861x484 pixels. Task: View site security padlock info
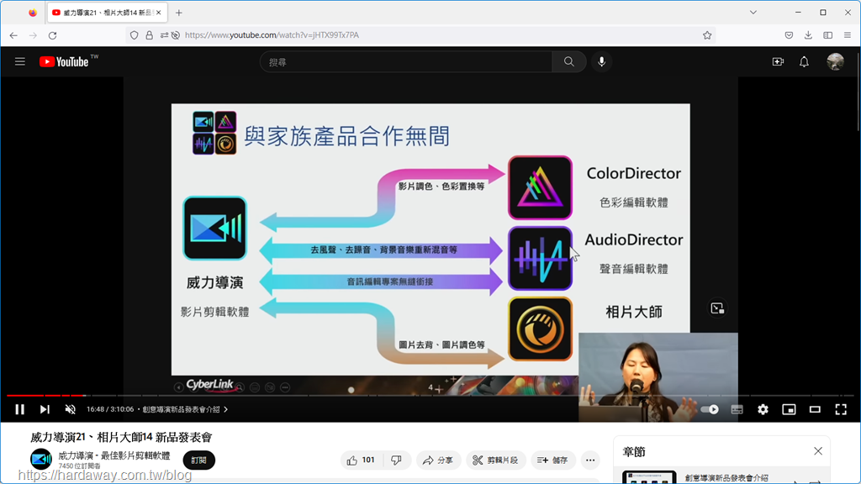point(150,35)
